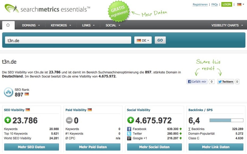Click the green up arrow by 4.675.972

[131, 120]
